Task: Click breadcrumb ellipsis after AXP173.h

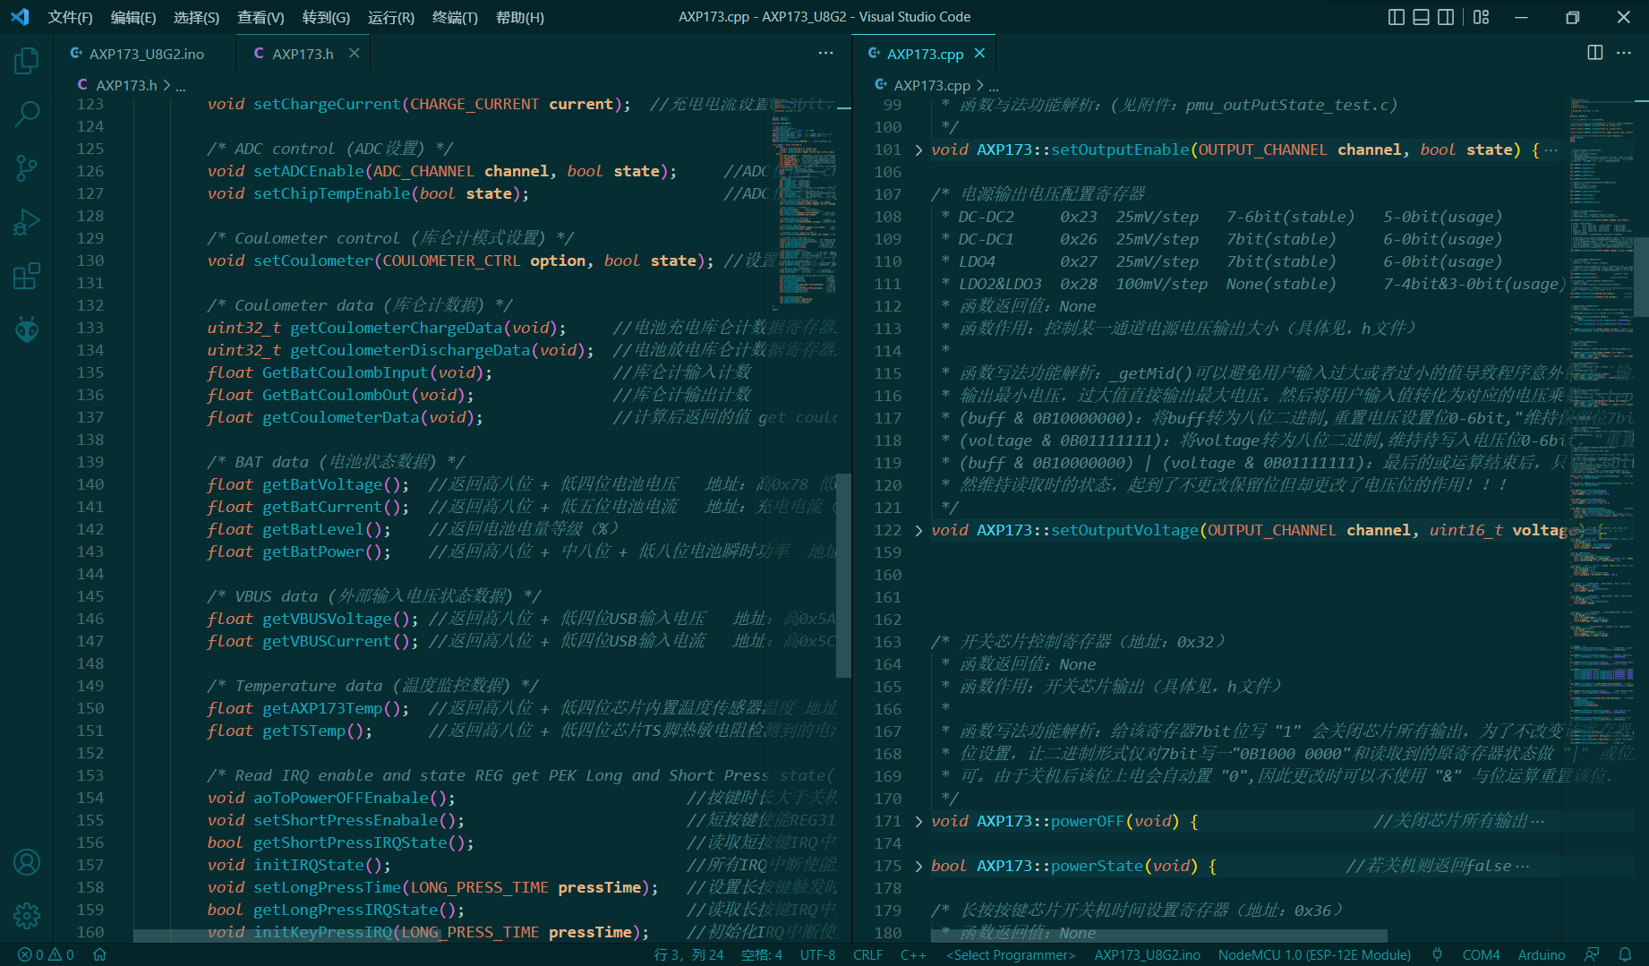Action: click(x=181, y=85)
